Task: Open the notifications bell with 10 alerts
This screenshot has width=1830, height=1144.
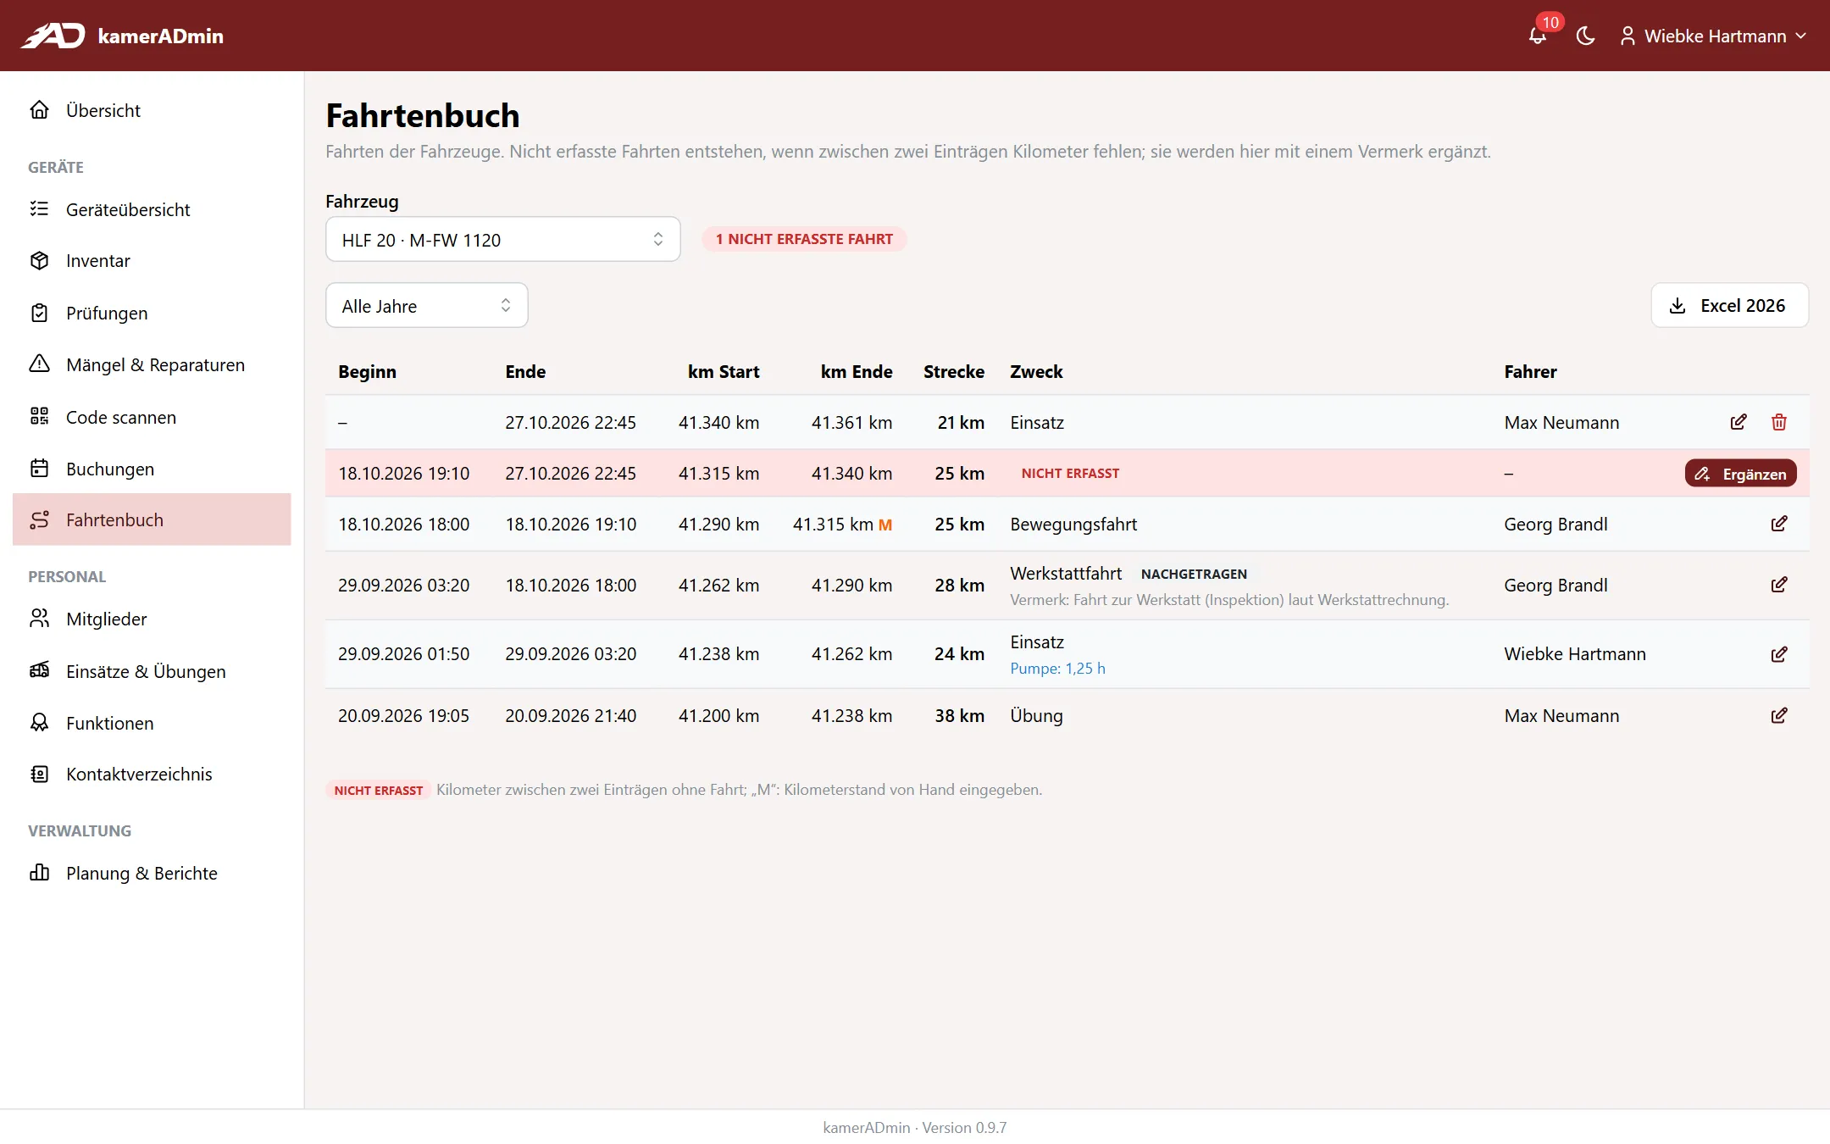Action: point(1538,36)
